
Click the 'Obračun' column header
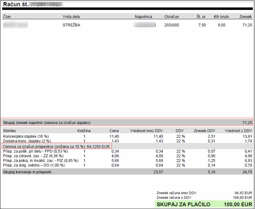[x=172, y=17]
